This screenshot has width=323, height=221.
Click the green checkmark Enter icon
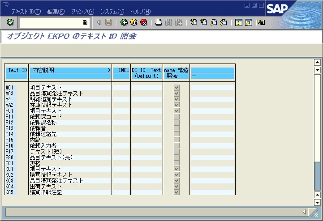(10, 22)
